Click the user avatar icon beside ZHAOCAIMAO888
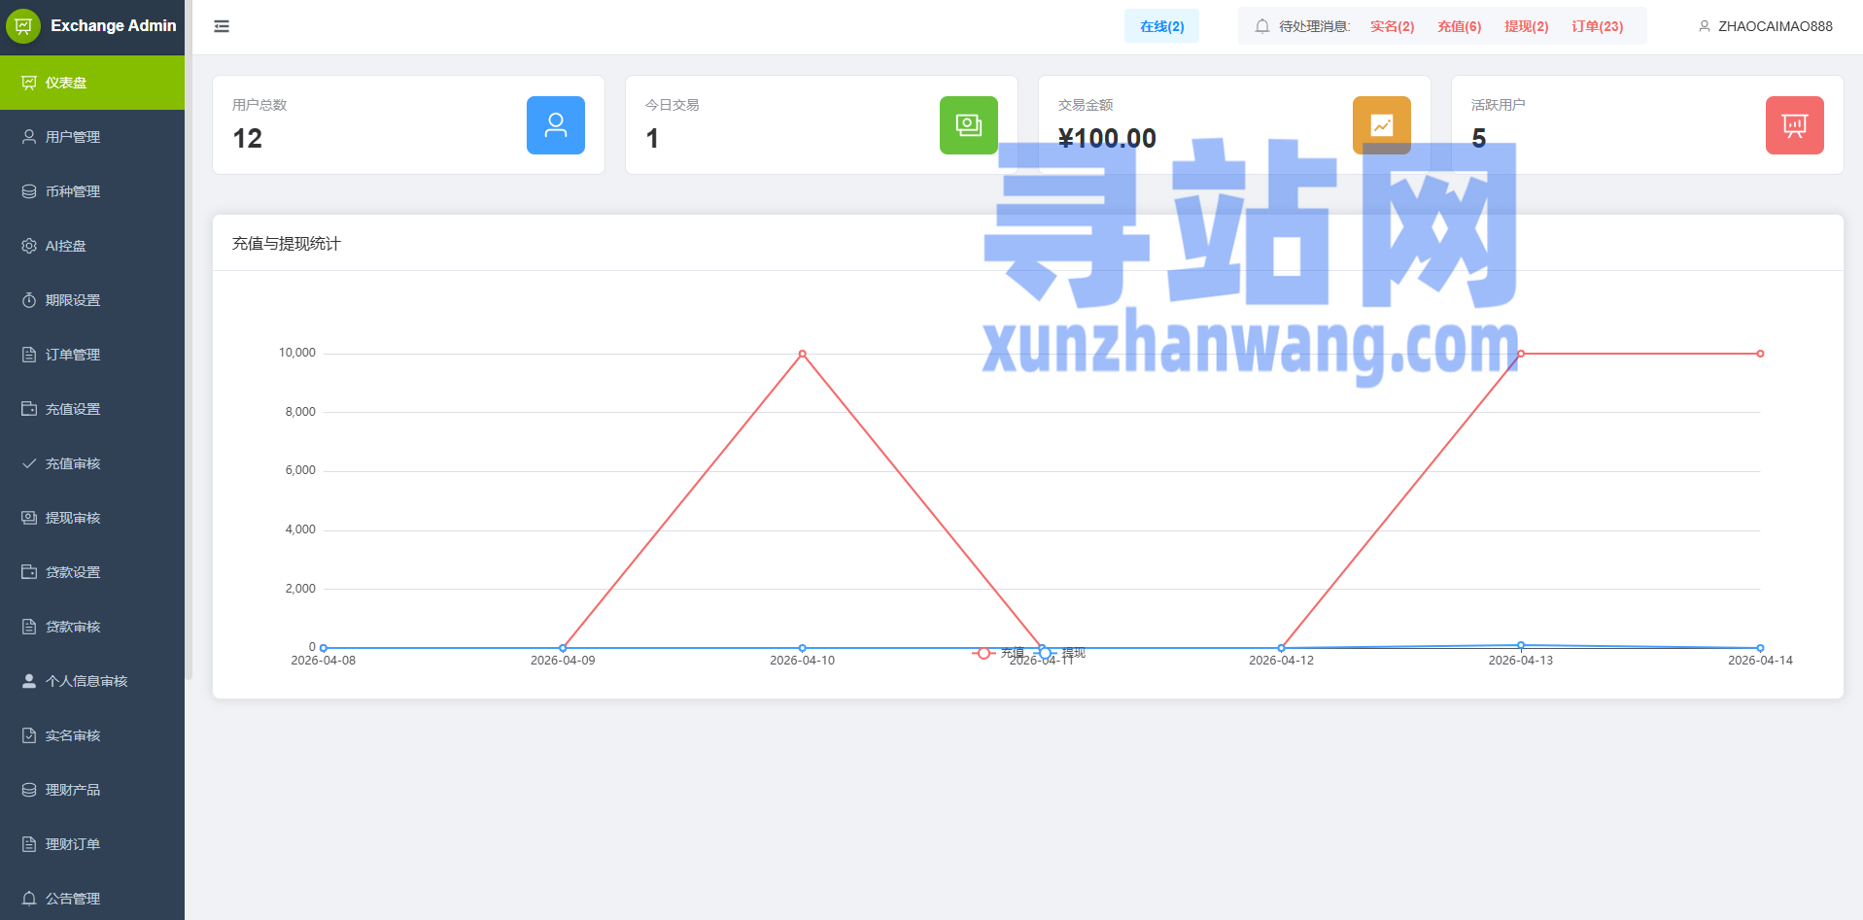The image size is (1863, 920). pyautogui.click(x=1704, y=26)
